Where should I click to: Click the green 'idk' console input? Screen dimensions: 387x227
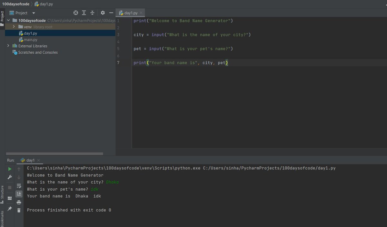click(94, 189)
